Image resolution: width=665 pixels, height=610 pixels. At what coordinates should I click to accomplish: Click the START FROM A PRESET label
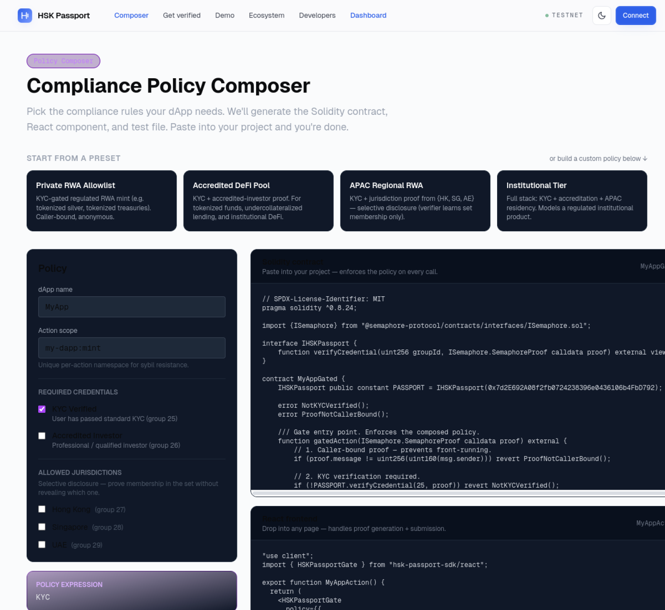click(74, 158)
